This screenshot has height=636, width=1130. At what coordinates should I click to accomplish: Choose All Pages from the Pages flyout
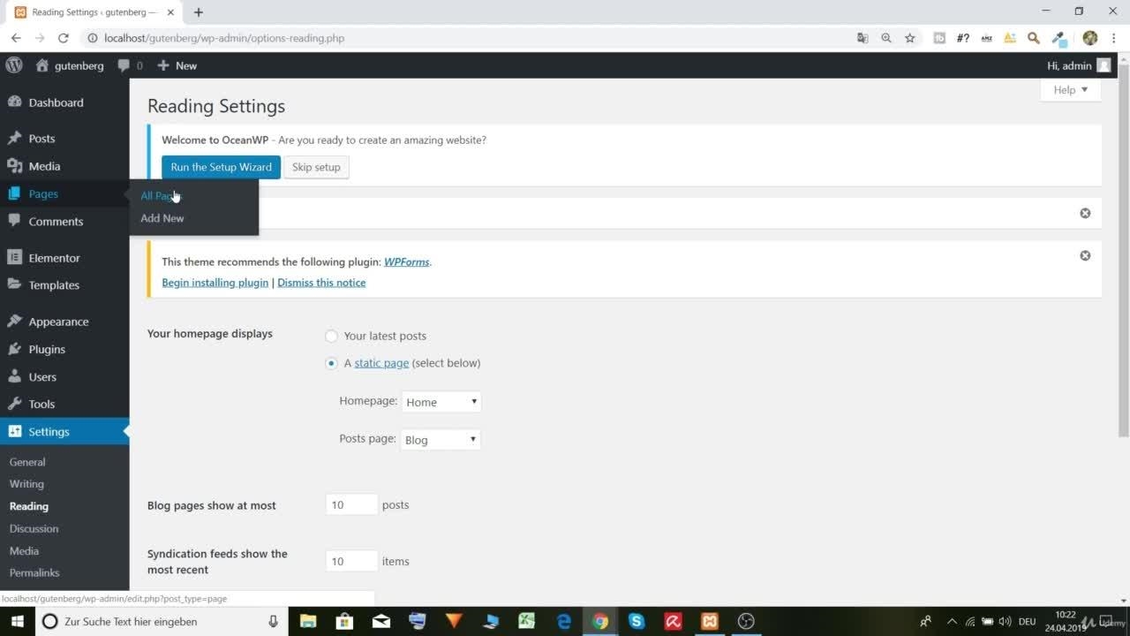click(x=159, y=196)
